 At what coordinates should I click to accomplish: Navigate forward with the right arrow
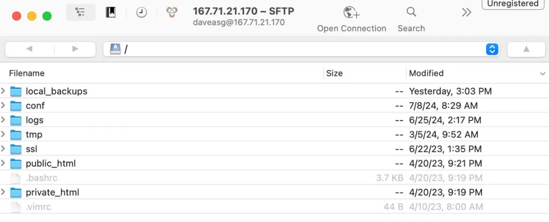tap(75, 49)
